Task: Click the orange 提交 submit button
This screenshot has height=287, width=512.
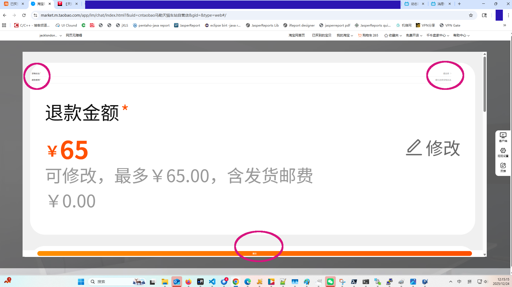Action: point(254,253)
